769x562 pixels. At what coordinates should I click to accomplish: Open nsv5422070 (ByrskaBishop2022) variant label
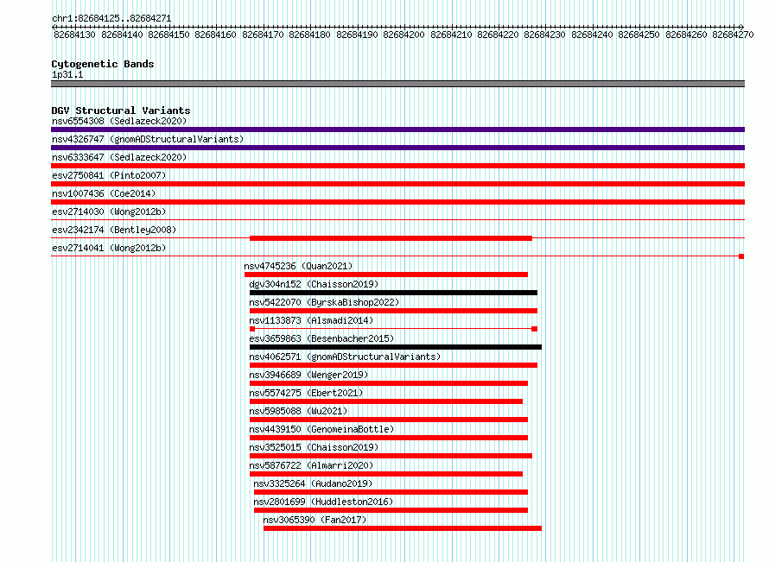pyautogui.click(x=324, y=302)
